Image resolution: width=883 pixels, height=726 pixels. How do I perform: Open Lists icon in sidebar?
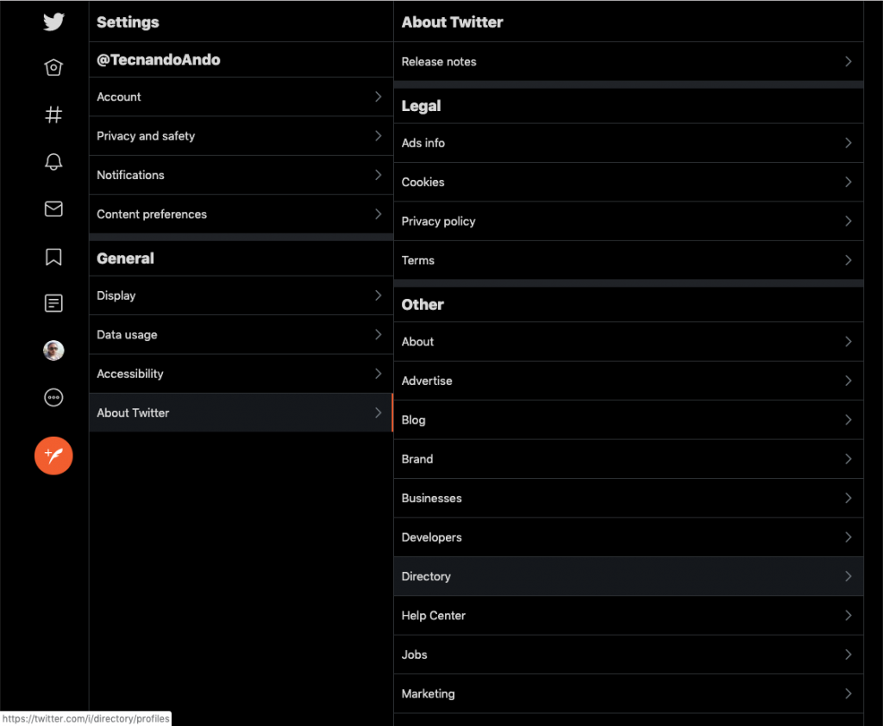pyautogui.click(x=53, y=303)
